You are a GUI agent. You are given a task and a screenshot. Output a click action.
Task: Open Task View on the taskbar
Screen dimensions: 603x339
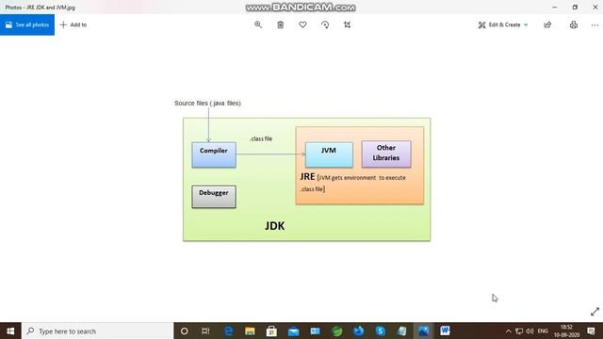tap(205, 331)
